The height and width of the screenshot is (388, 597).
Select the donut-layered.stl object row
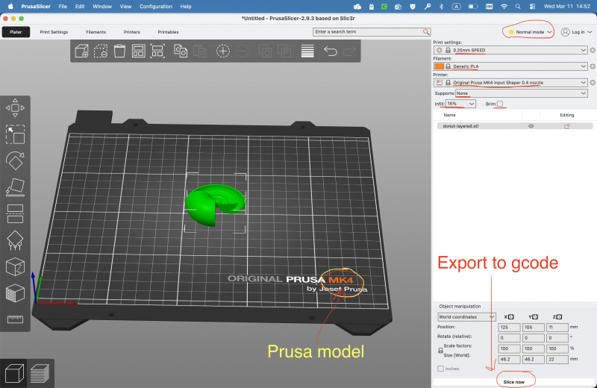pos(515,126)
